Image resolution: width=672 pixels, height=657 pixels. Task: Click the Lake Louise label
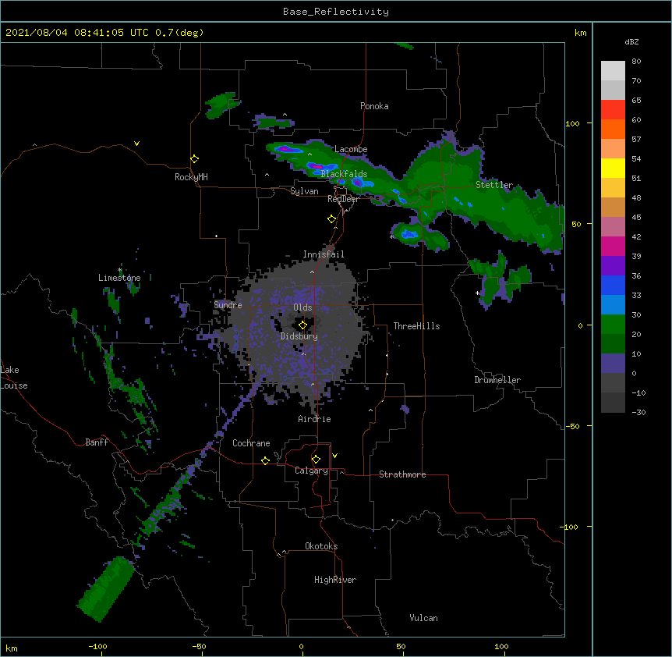click(x=14, y=378)
